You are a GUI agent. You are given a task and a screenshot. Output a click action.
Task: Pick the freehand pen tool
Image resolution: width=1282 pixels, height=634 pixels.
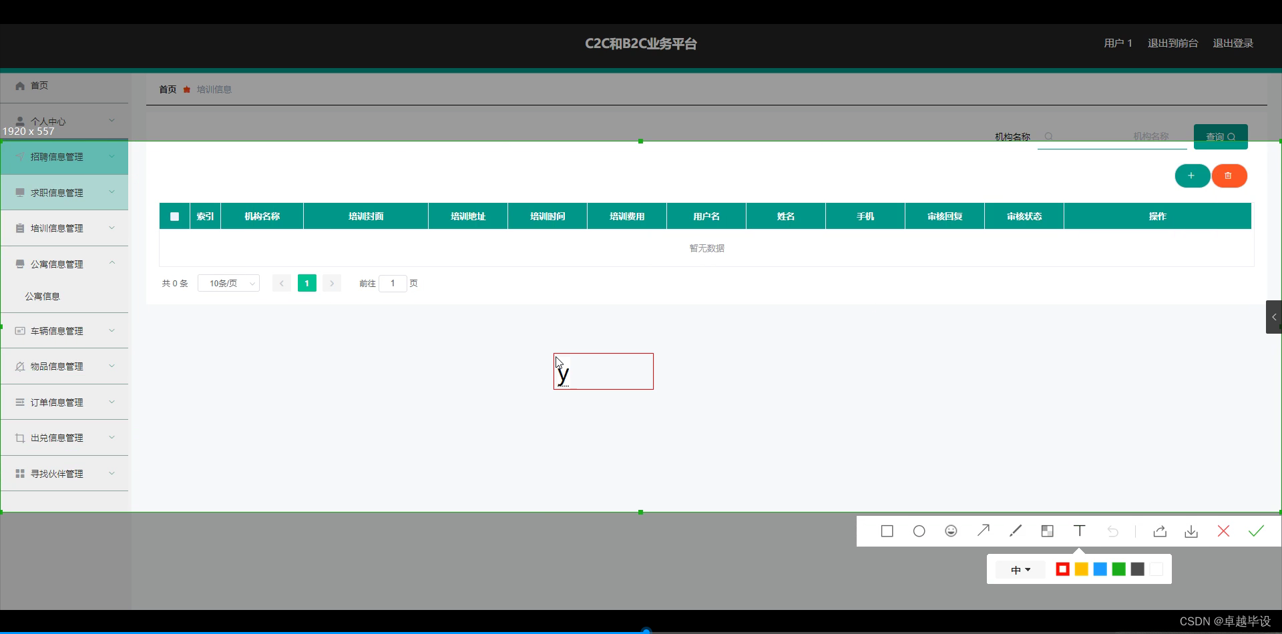(1015, 531)
